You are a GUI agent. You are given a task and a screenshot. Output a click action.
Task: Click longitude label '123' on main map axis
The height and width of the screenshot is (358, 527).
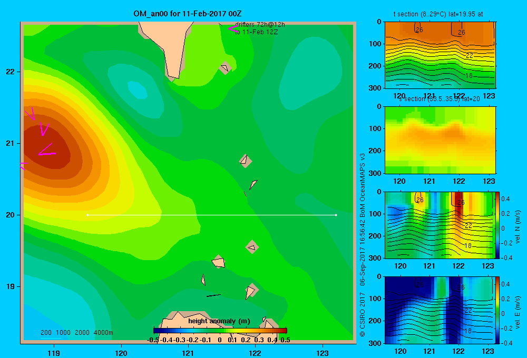tap(323, 353)
